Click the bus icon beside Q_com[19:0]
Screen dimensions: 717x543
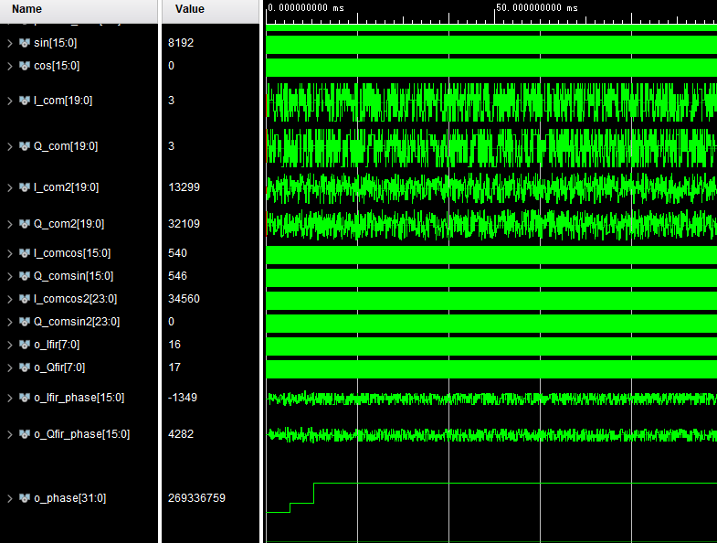25,146
